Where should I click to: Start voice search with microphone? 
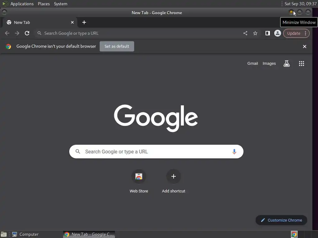234,152
